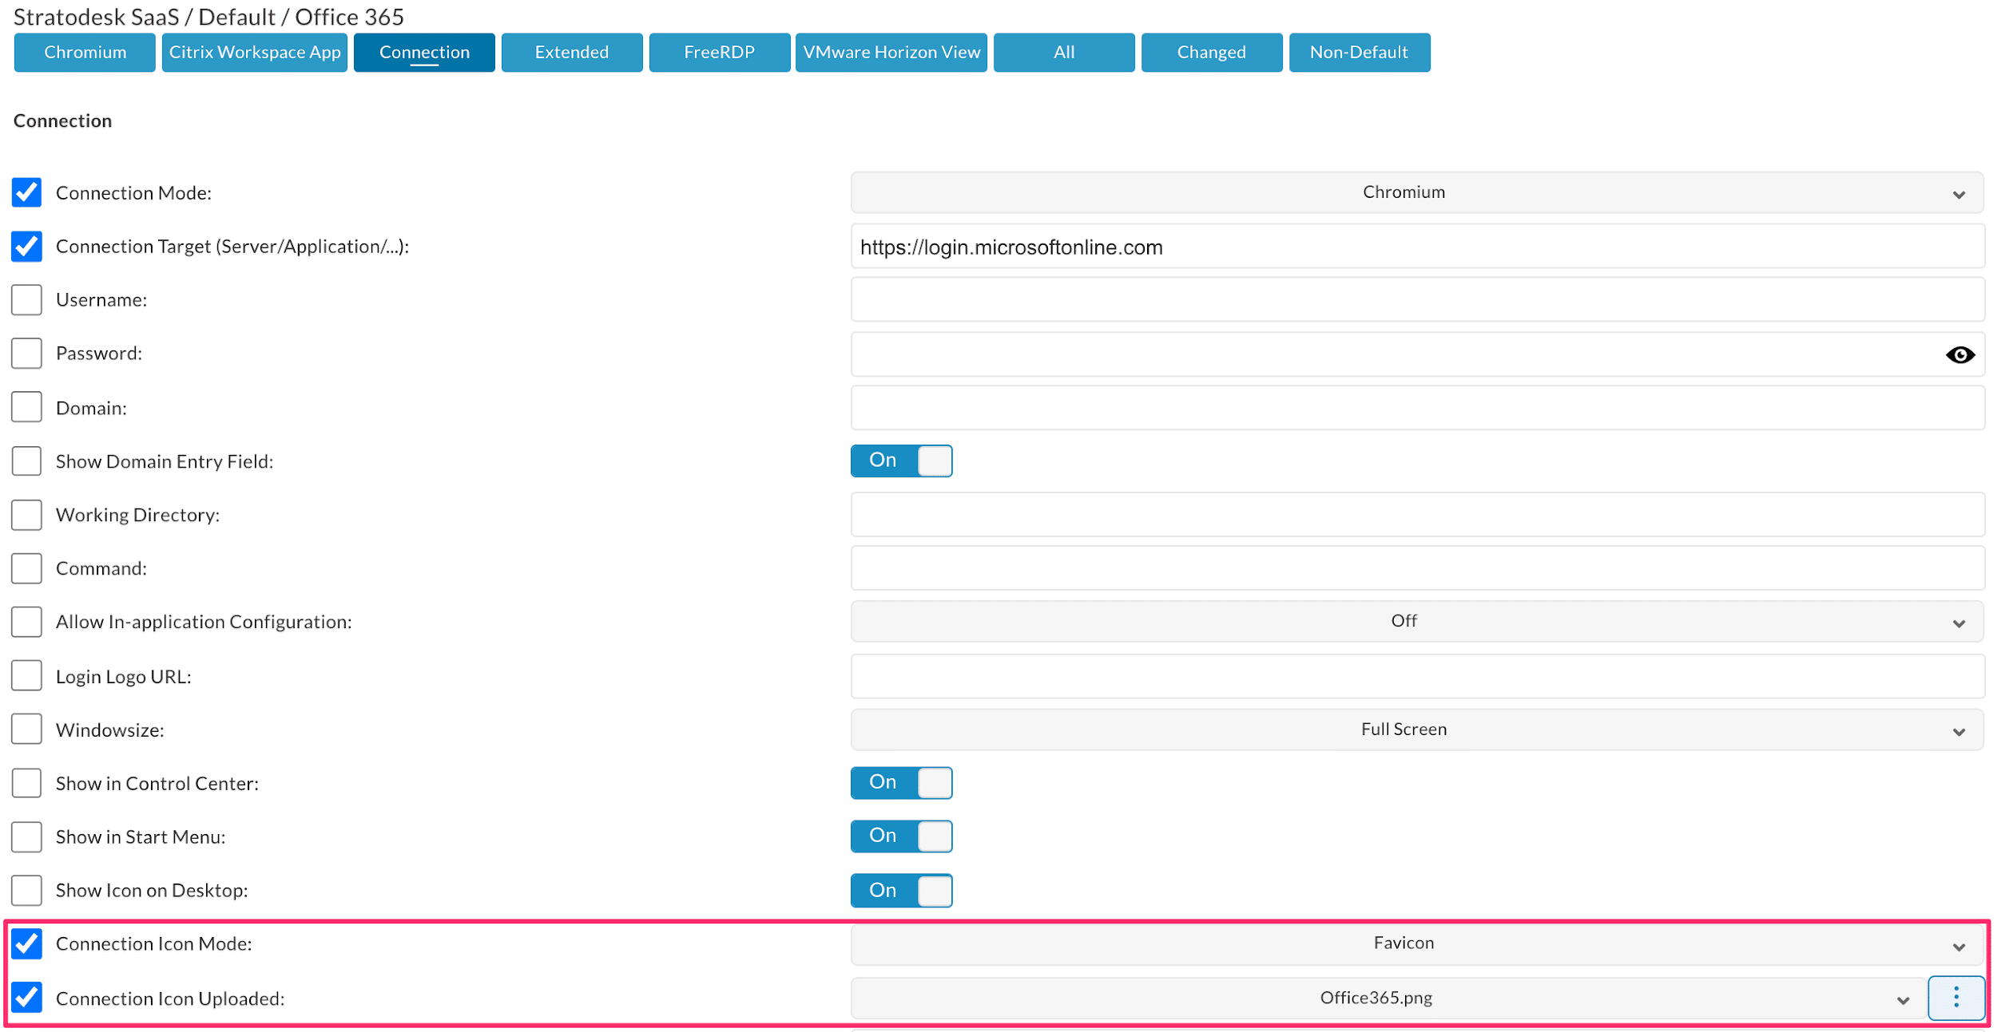Check the Show in Control Center checkbox
The image size is (1997, 1032).
pos(26,783)
